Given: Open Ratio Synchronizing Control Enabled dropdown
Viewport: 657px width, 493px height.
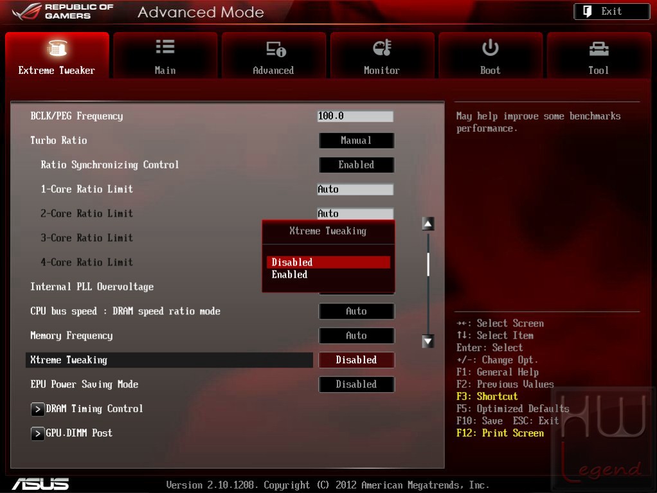Looking at the screenshot, I should pos(356,165).
